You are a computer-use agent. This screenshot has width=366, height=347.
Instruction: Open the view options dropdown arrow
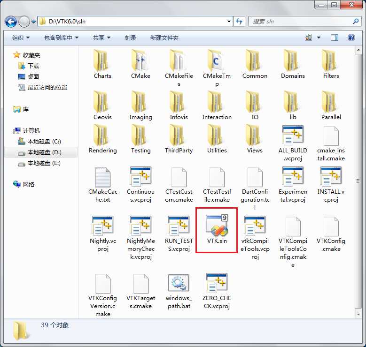[319, 38]
